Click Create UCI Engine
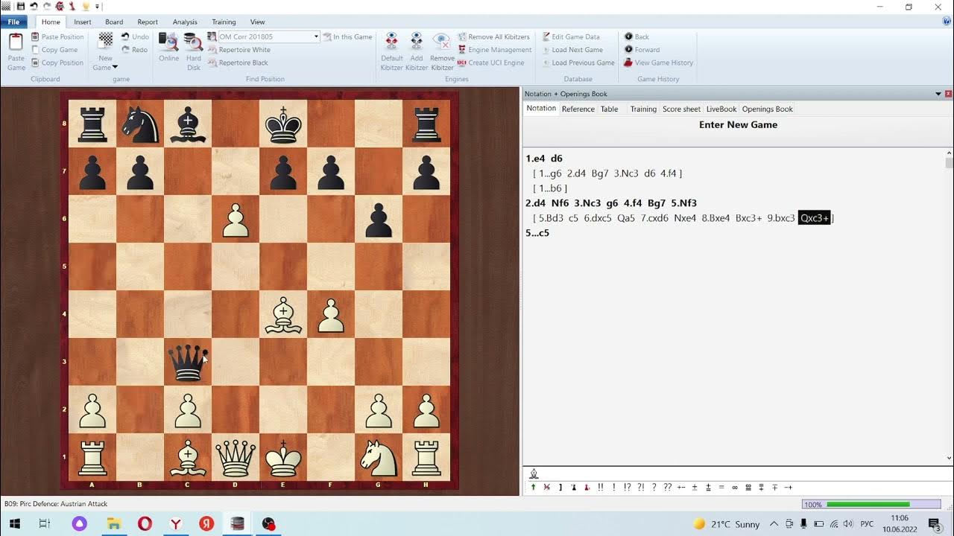The width and height of the screenshot is (954, 536). 491,63
